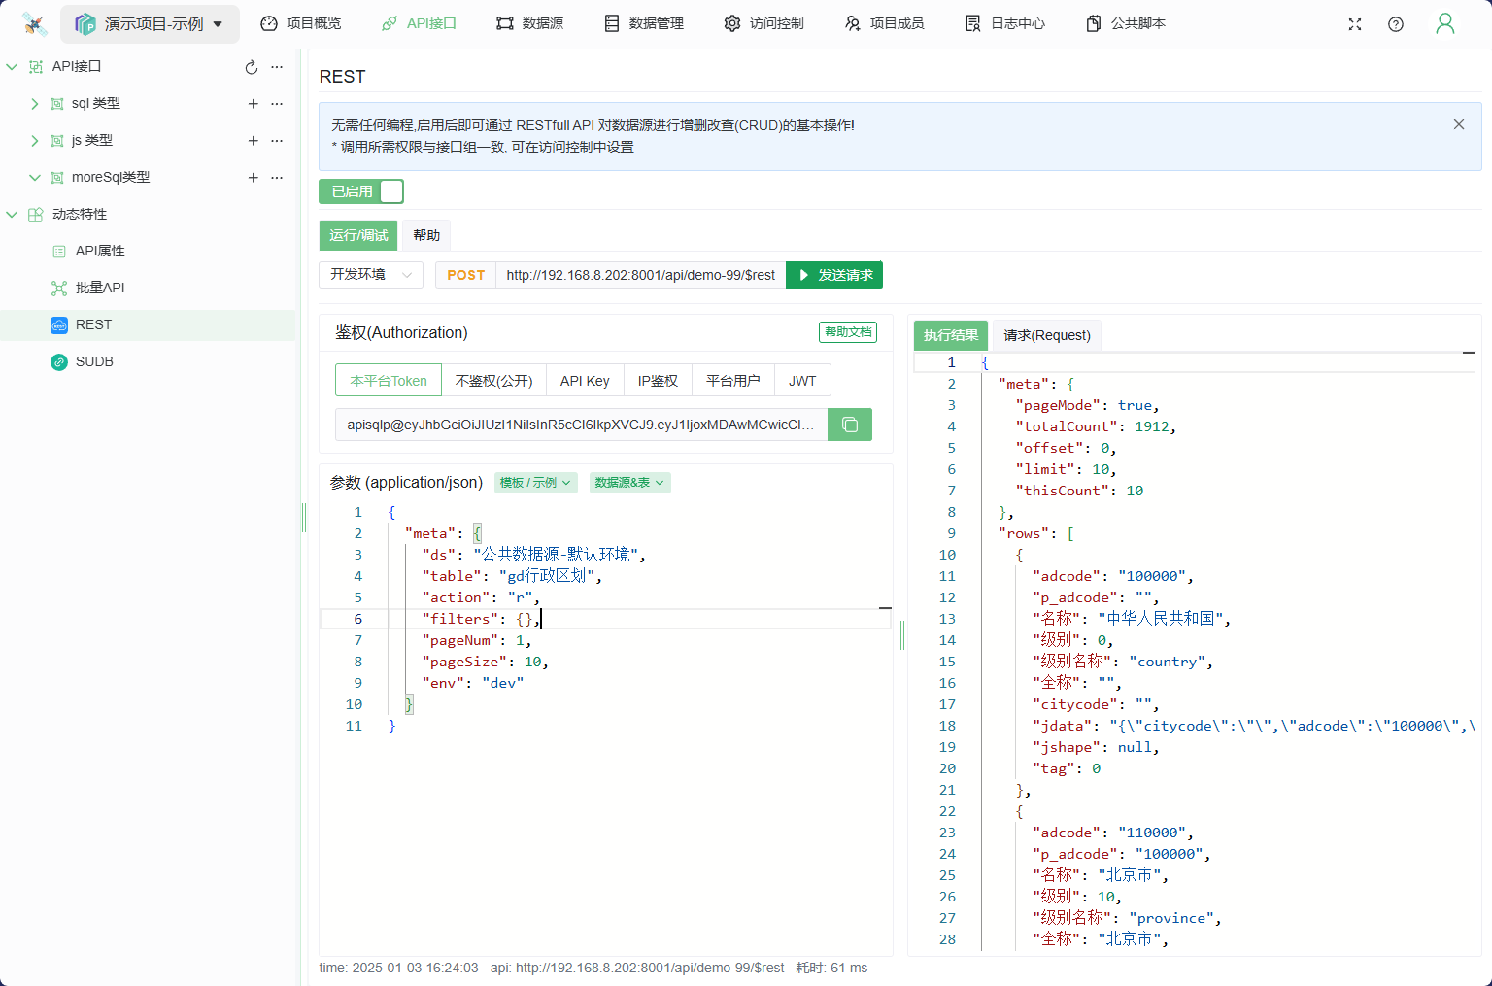Screen dimensions: 1492x986
Task: Click the refresh icon beside API接口
Action: pos(252,67)
